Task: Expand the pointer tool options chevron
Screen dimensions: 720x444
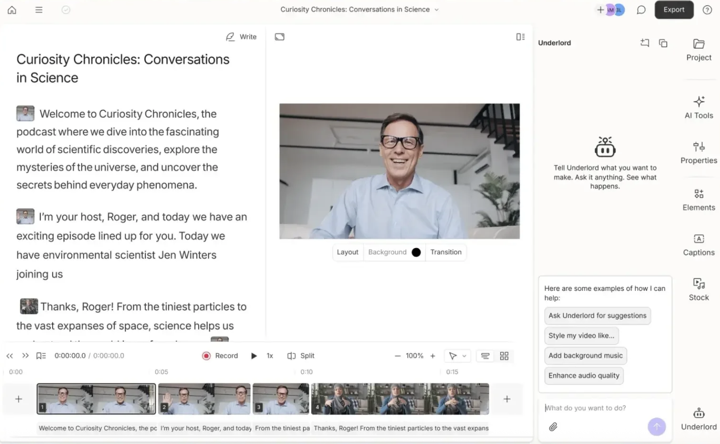Action: [465, 355]
